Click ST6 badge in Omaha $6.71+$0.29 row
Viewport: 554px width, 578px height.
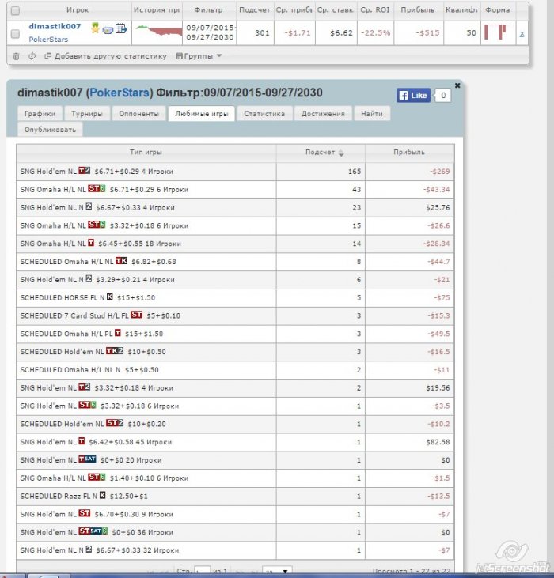coord(97,188)
